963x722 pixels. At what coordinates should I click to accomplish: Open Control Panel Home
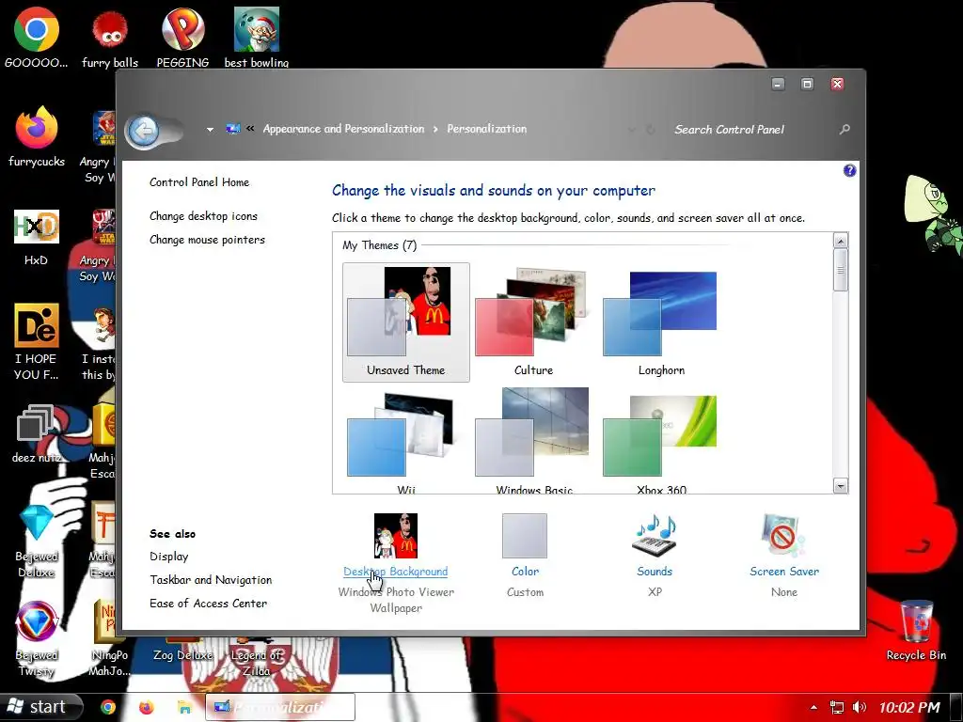point(199,182)
